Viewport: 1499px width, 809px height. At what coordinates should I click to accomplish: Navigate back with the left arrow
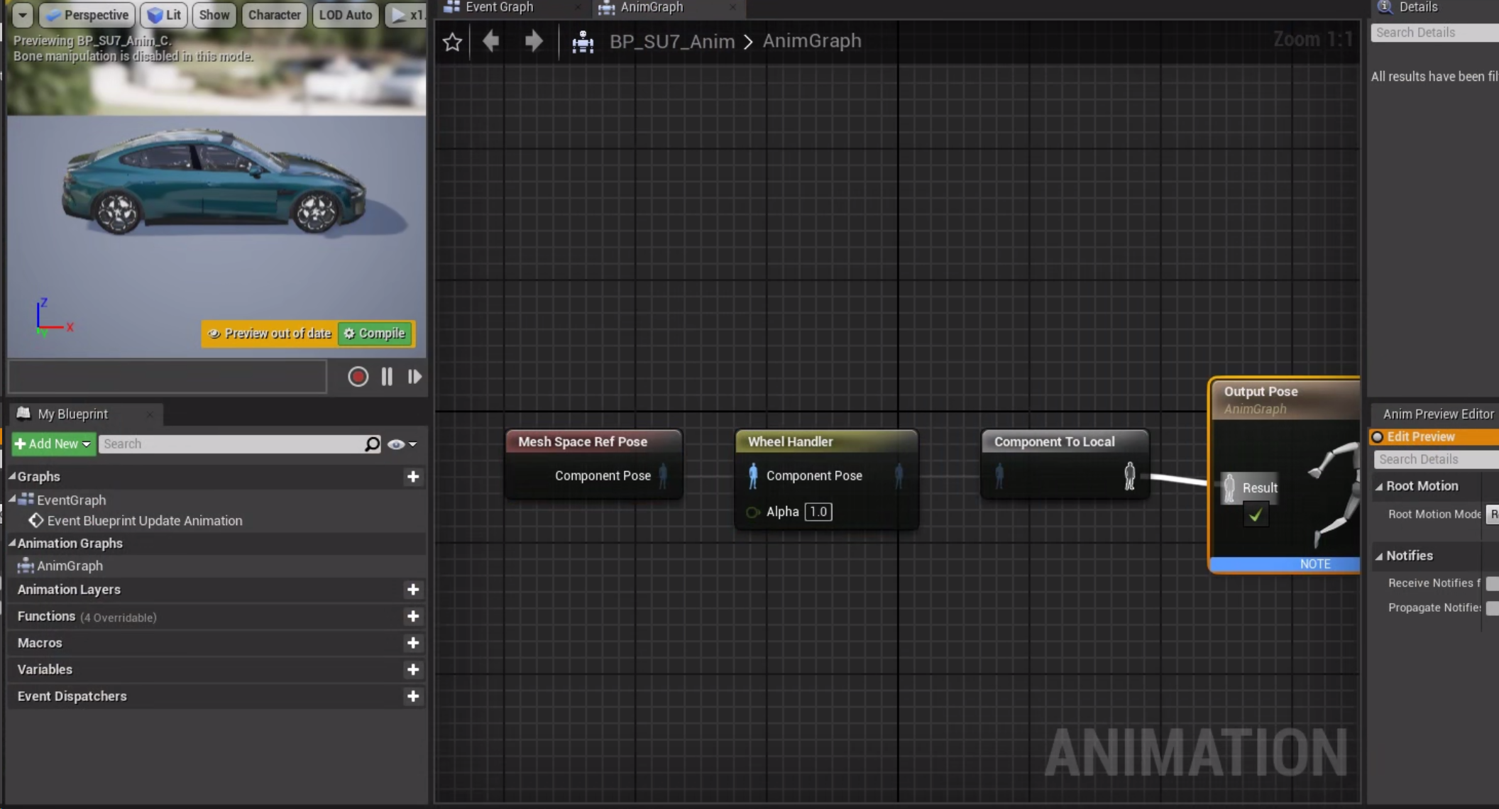490,41
